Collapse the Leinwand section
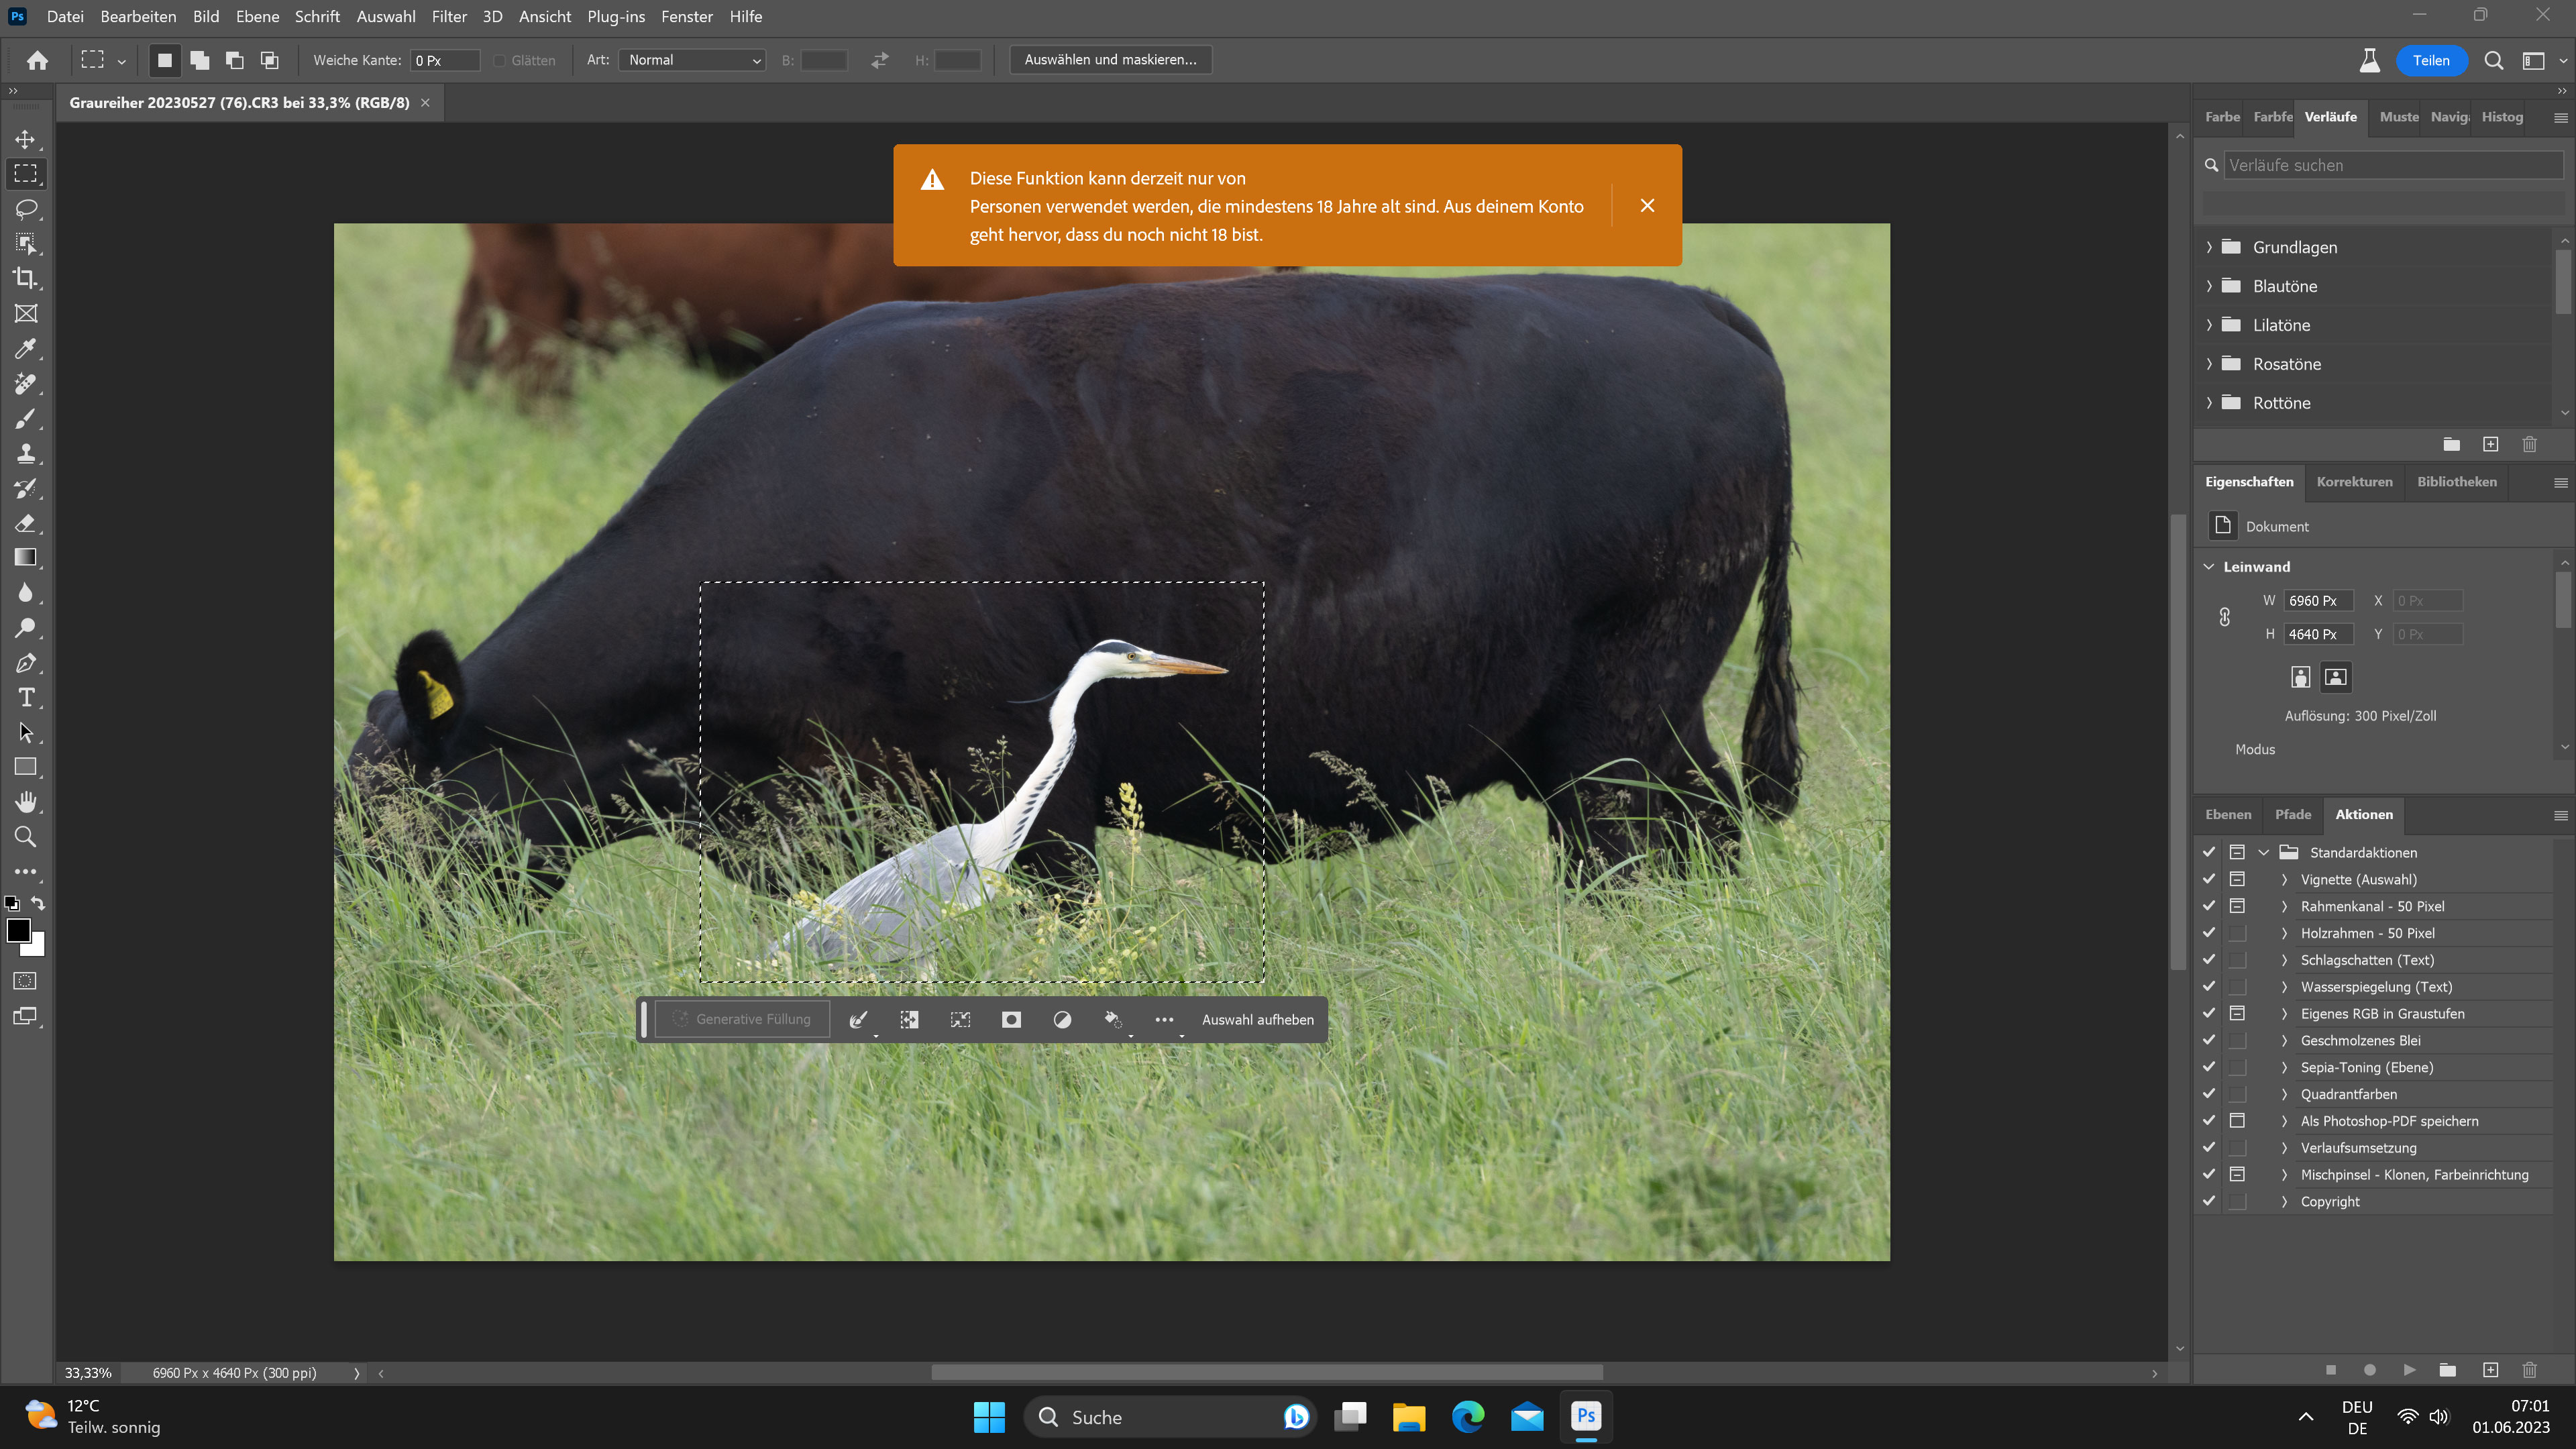Viewport: 2576px width, 1449px height. click(2208, 566)
